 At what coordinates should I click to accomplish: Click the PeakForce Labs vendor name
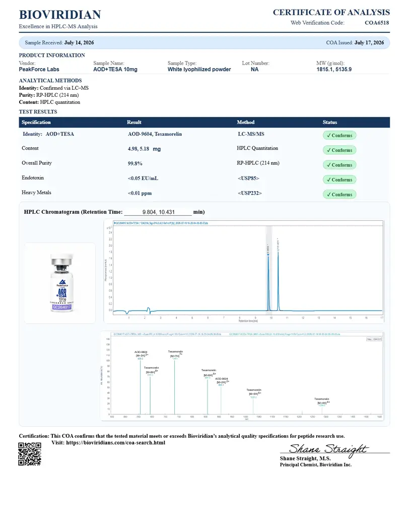pyautogui.click(x=39, y=70)
